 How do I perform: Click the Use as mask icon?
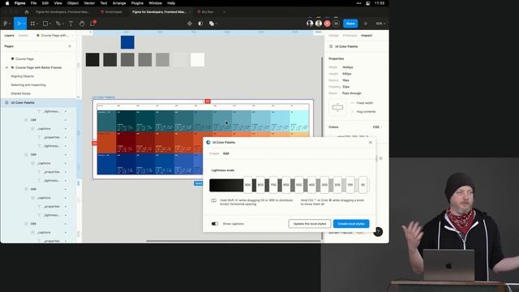[200, 24]
